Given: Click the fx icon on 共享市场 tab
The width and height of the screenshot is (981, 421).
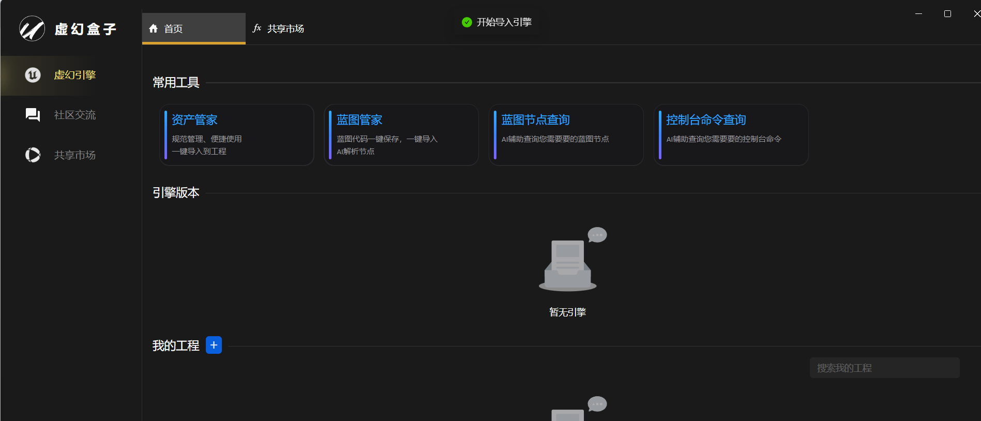Looking at the screenshot, I should click(x=257, y=28).
